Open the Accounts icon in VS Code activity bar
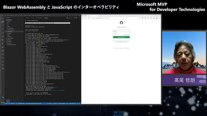 point(3,97)
